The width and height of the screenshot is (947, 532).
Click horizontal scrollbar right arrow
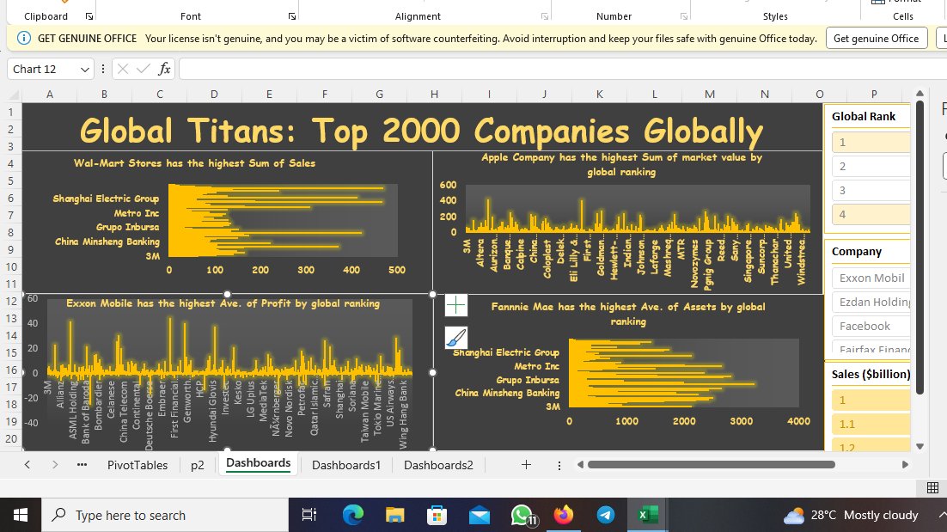905,464
